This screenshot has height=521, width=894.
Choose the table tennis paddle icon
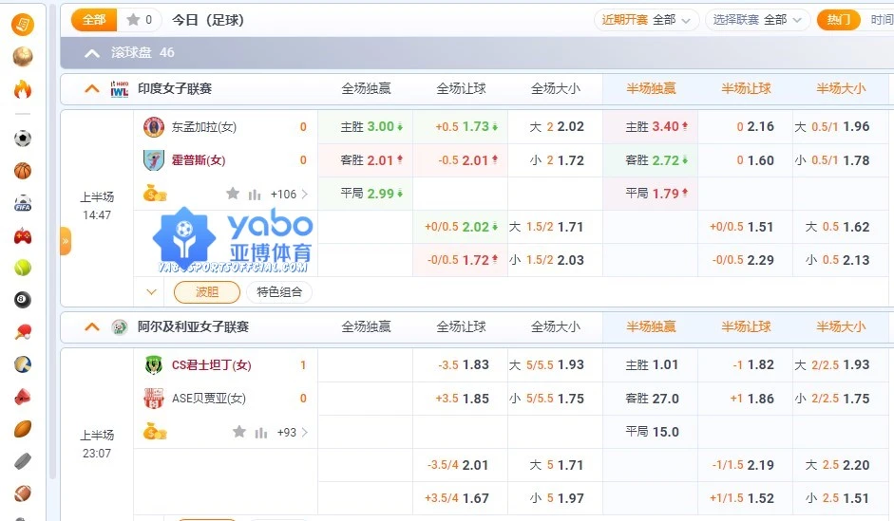pyautogui.click(x=23, y=332)
